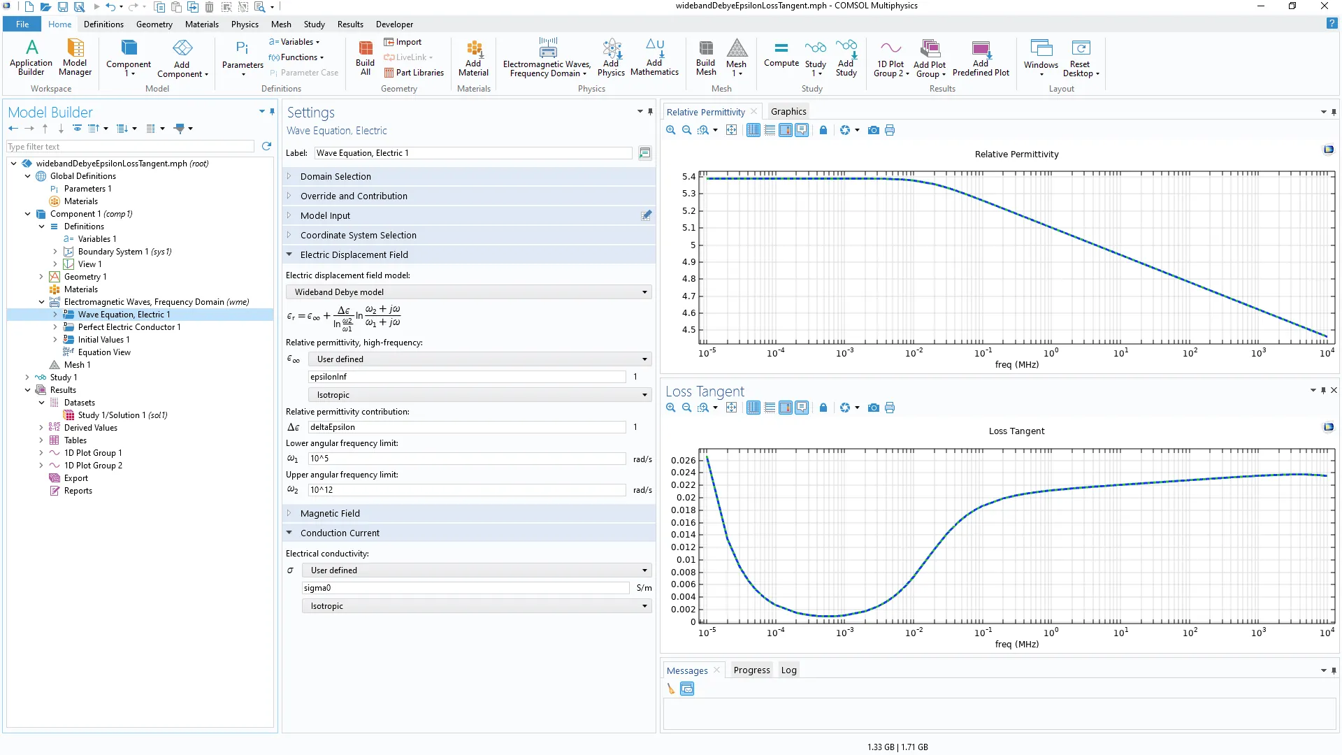Switch to the Graphics tab
1342x755 pixels.
point(788,112)
